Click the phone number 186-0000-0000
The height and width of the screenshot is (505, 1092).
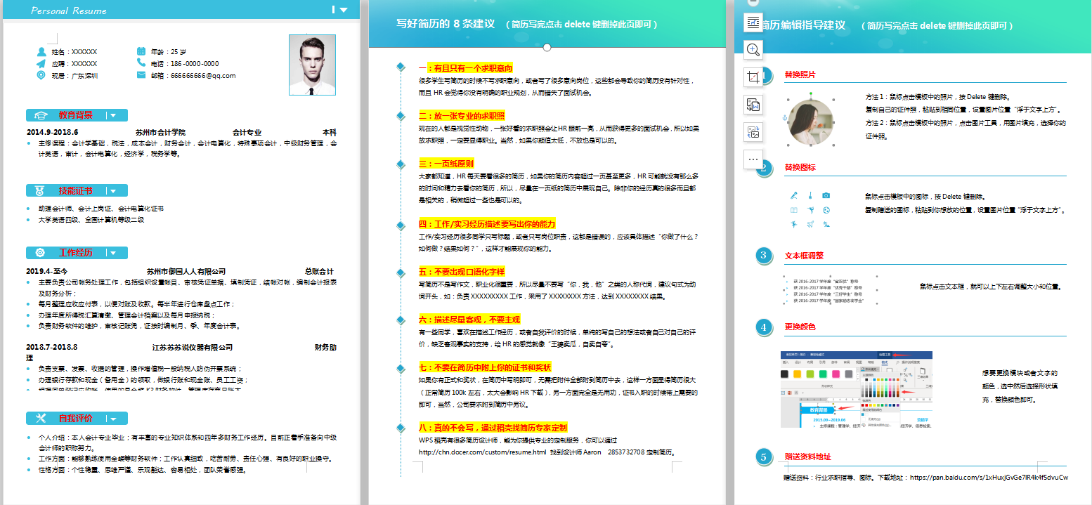[194, 63]
